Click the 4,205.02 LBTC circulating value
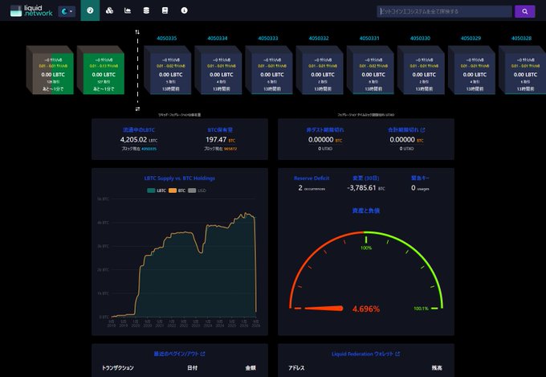This screenshot has height=377, width=546. click(x=139, y=140)
